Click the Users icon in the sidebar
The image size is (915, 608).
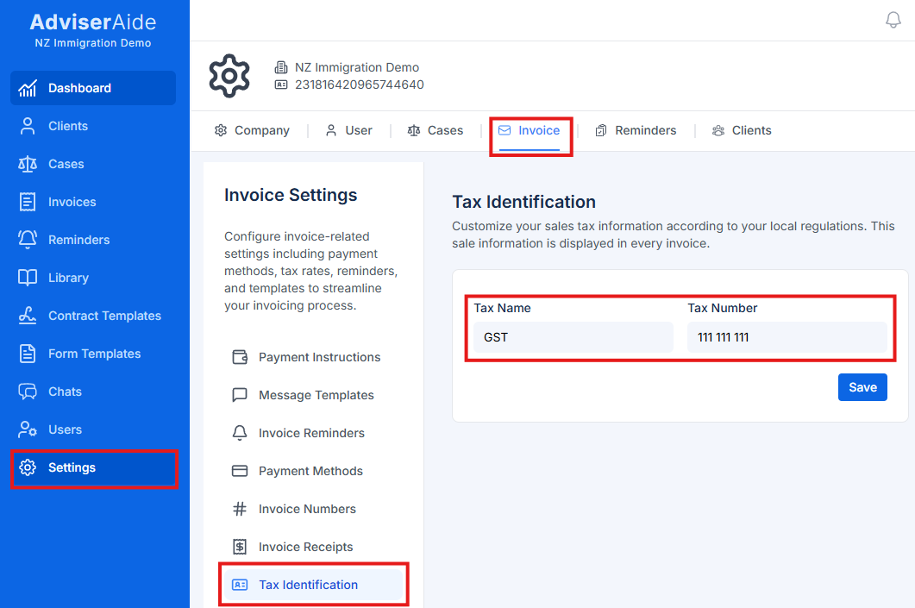tap(27, 429)
